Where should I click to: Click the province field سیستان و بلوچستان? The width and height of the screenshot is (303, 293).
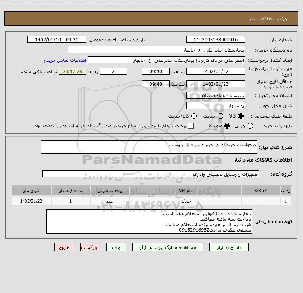click(x=216, y=95)
